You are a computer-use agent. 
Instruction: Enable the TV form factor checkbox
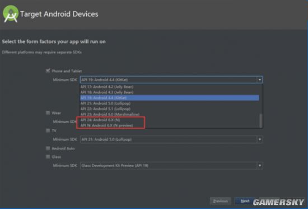(48, 131)
